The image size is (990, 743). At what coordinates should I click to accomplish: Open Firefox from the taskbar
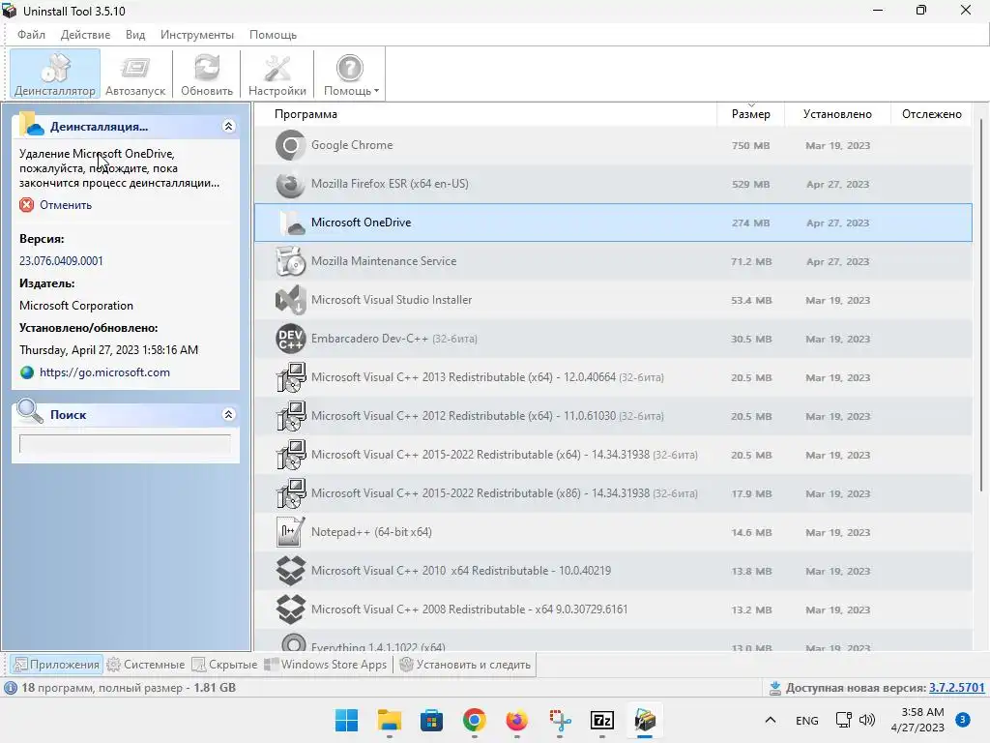click(517, 720)
